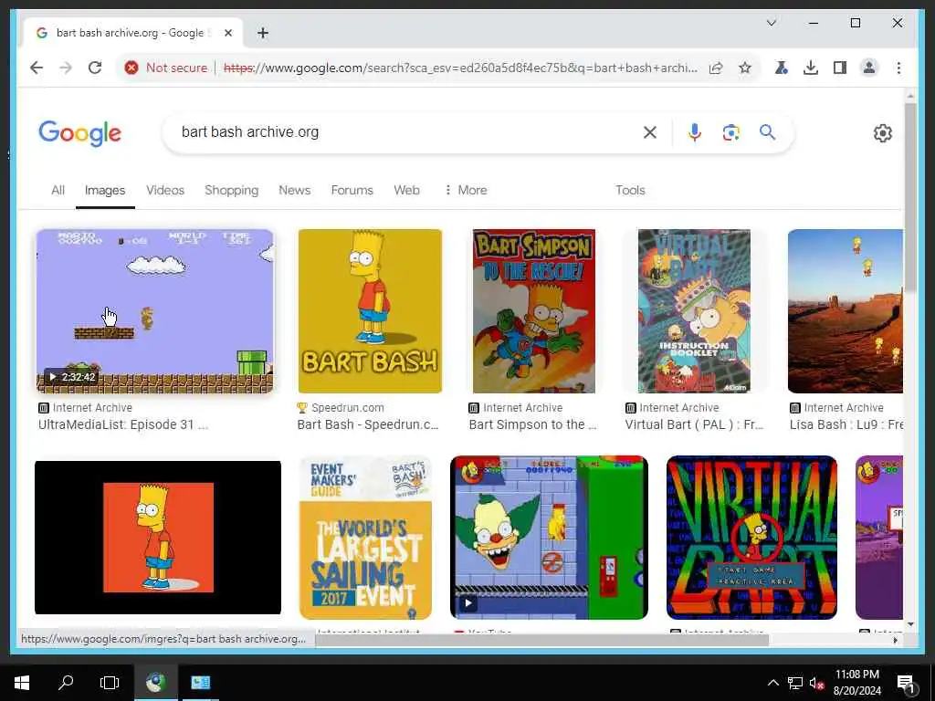The height and width of the screenshot is (701, 935).
Task: Search by image with Google Lens
Action: (x=731, y=132)
